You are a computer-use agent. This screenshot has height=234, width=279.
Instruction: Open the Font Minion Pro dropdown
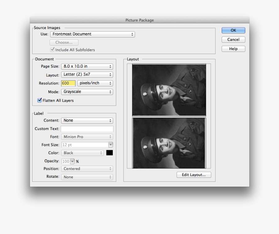click(87, 137)
